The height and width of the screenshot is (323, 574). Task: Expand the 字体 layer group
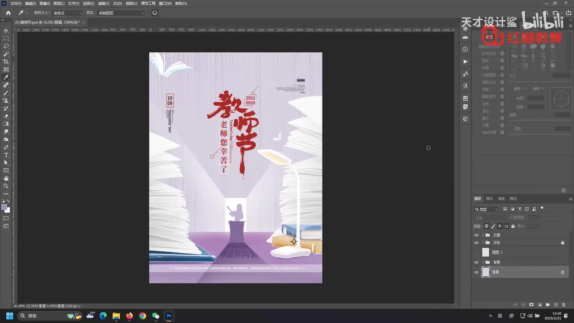tap(483, 243)
